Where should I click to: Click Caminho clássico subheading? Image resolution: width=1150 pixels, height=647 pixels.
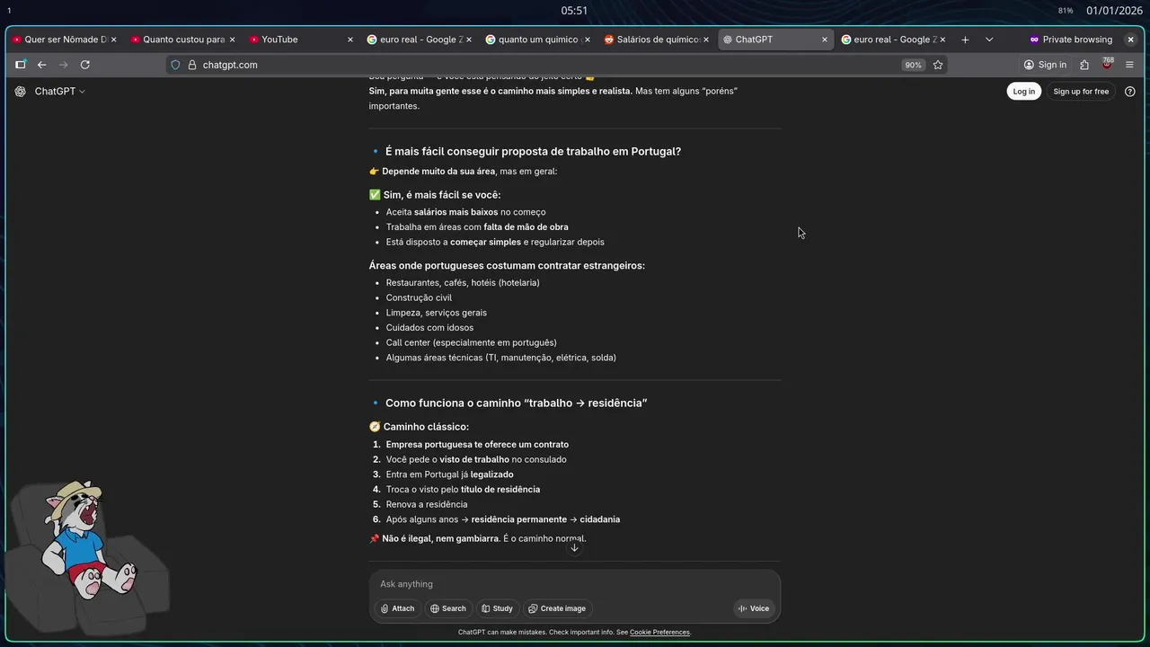click(419, 427)
